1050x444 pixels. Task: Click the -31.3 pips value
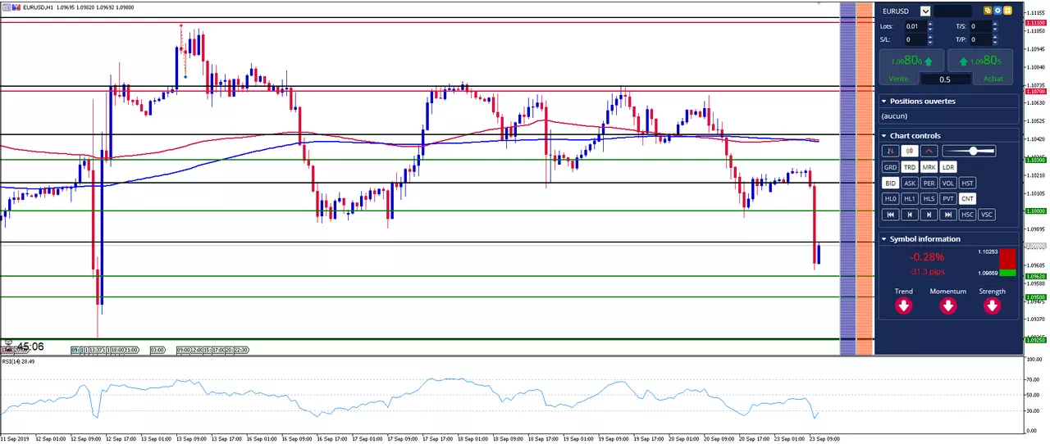tap(927, 272)
